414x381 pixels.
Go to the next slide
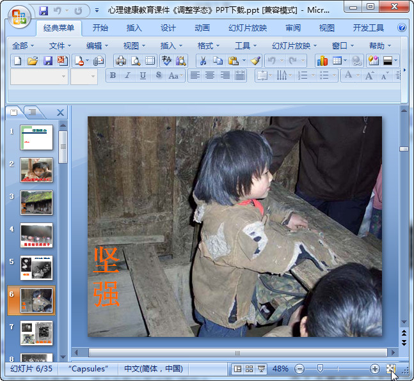click(x=404, y=343)
